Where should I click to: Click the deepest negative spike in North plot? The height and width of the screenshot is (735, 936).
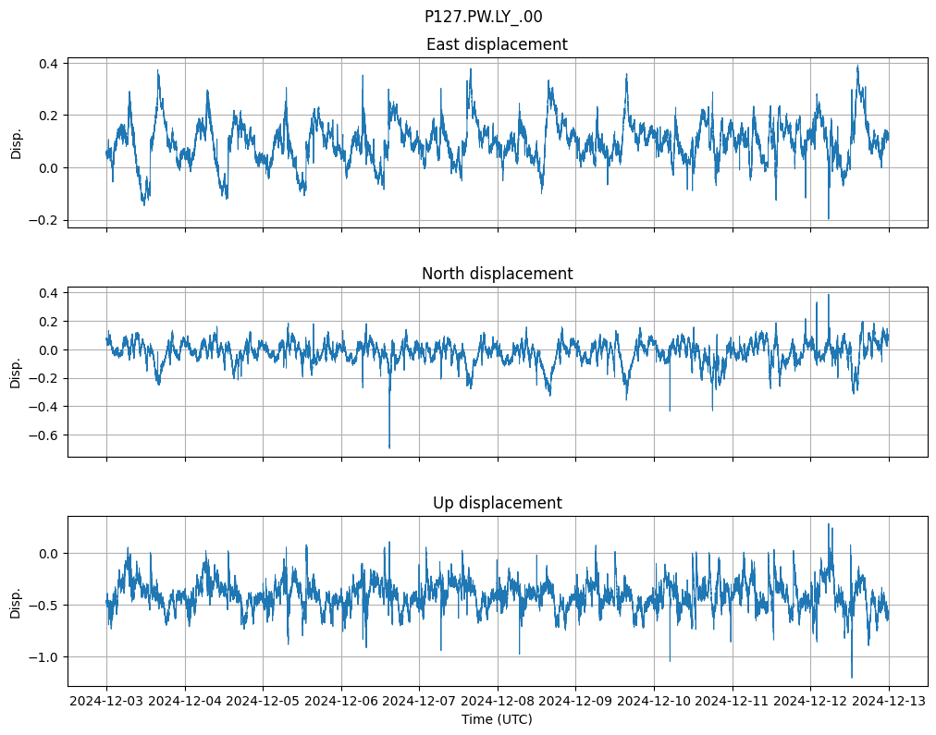coord(389,447)
